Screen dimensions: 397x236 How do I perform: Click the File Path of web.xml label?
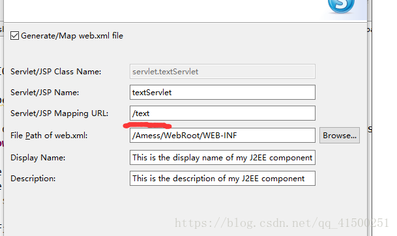(49, 136)
